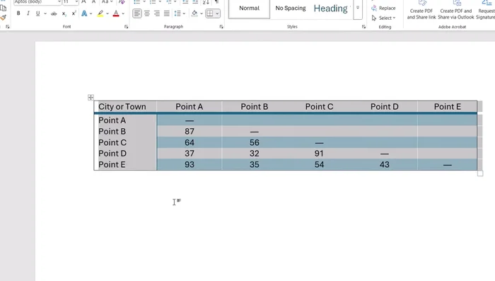Screen dimensions: 495x281
Task: Toggle bold formatting
Action: coord(18,13)
